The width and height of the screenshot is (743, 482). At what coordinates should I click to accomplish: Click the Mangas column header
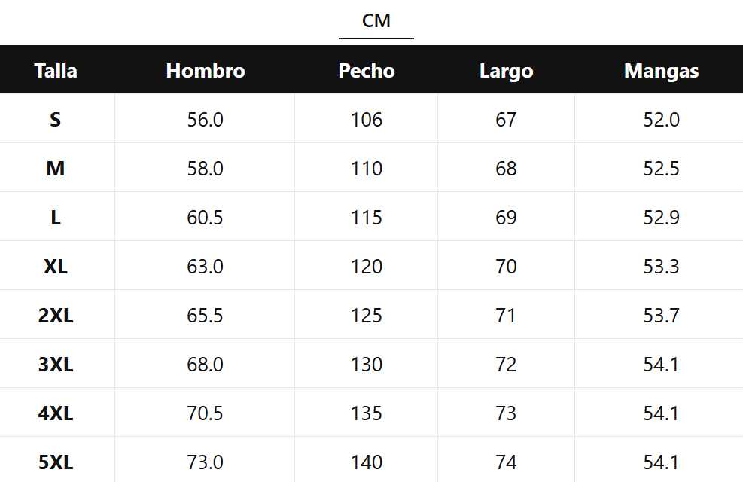pyautogui.click(x=661, y=71)
